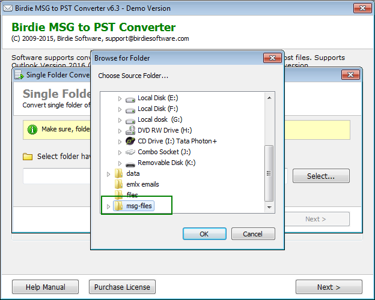Open the Help Manual

[46, 287]
